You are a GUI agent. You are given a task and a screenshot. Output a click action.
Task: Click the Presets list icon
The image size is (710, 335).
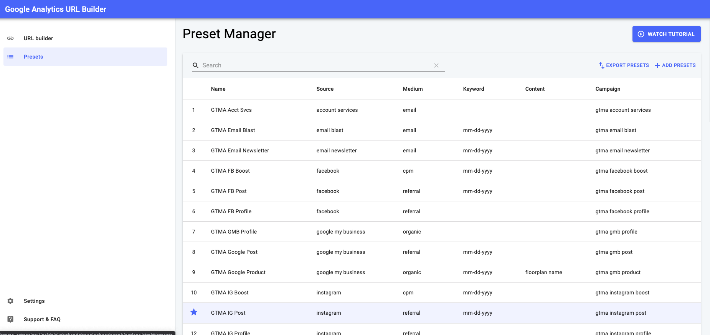coord(10,57)
